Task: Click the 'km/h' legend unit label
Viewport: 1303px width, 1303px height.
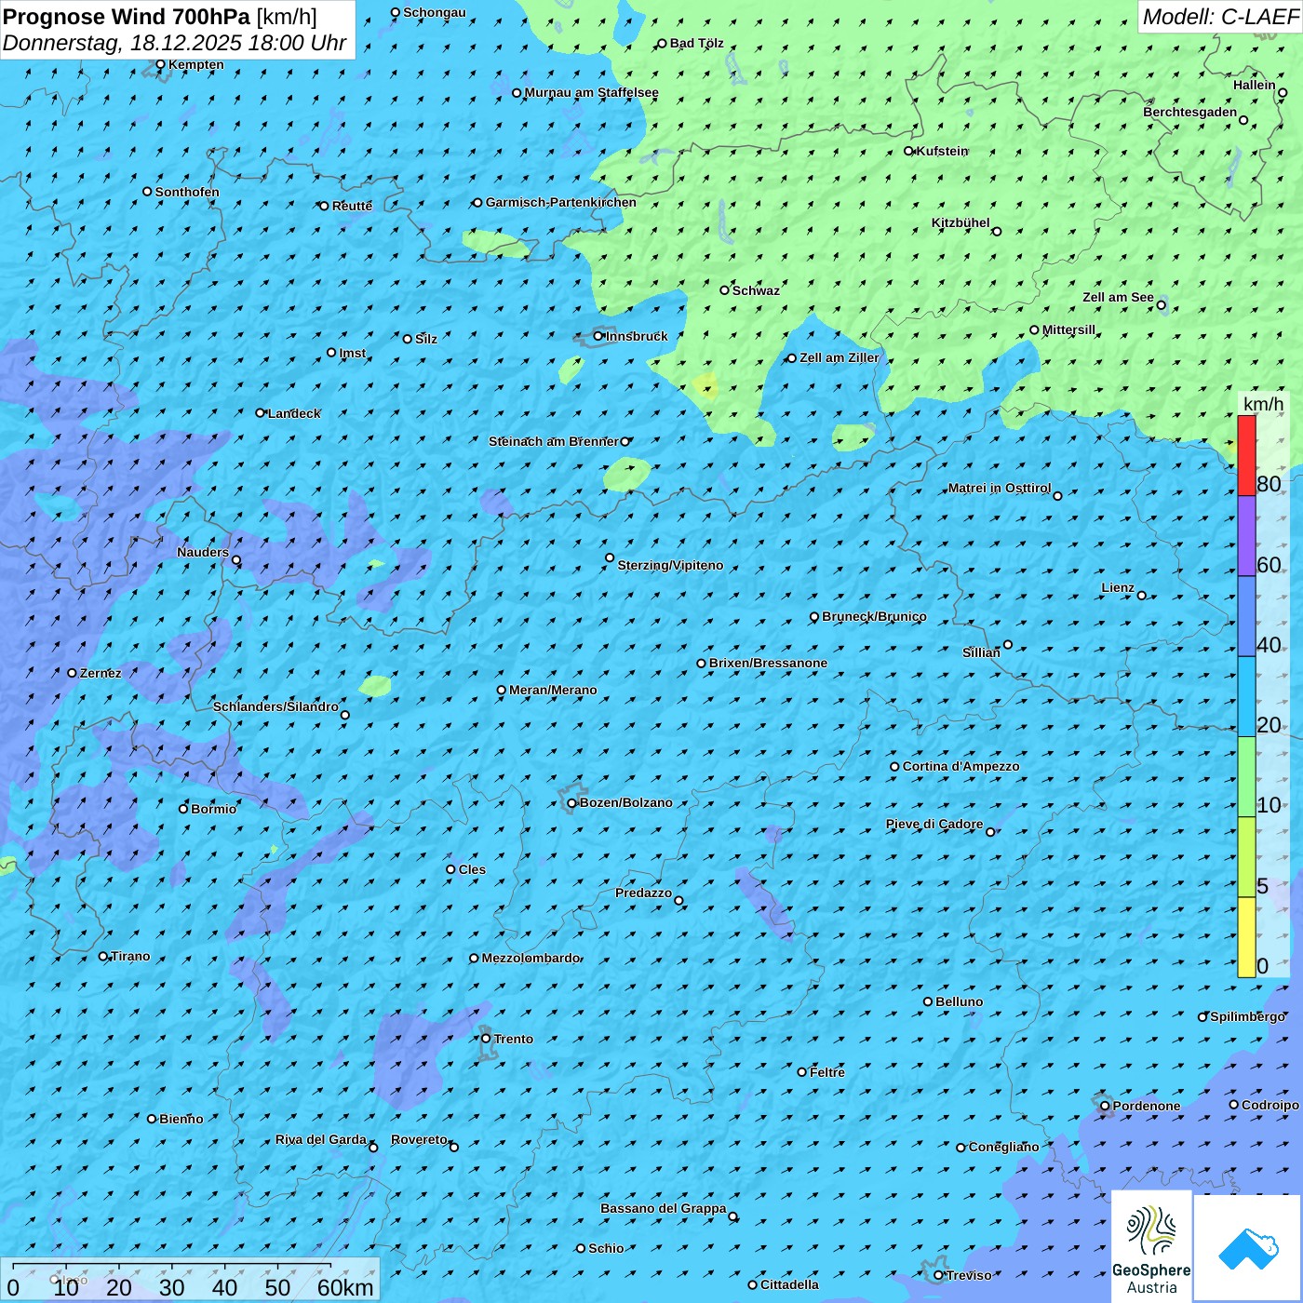Action: tap(1264, 404)
